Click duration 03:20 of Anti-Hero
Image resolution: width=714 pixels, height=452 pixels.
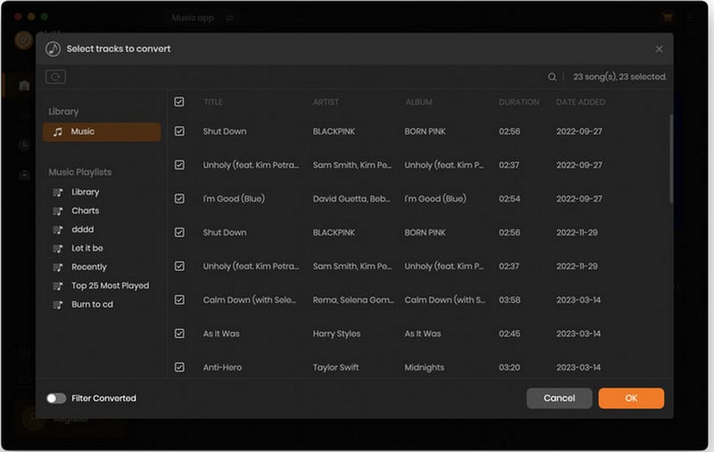coord(509,367)
